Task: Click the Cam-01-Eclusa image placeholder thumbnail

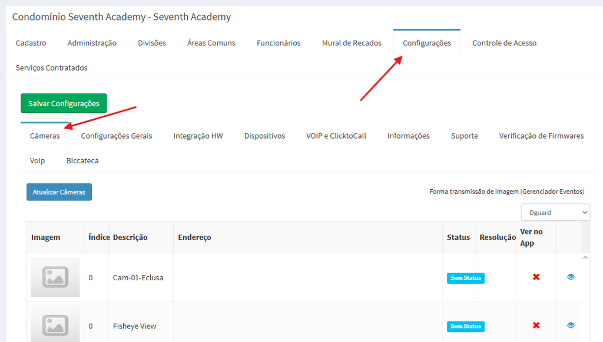Action: (x=55, y=277)
